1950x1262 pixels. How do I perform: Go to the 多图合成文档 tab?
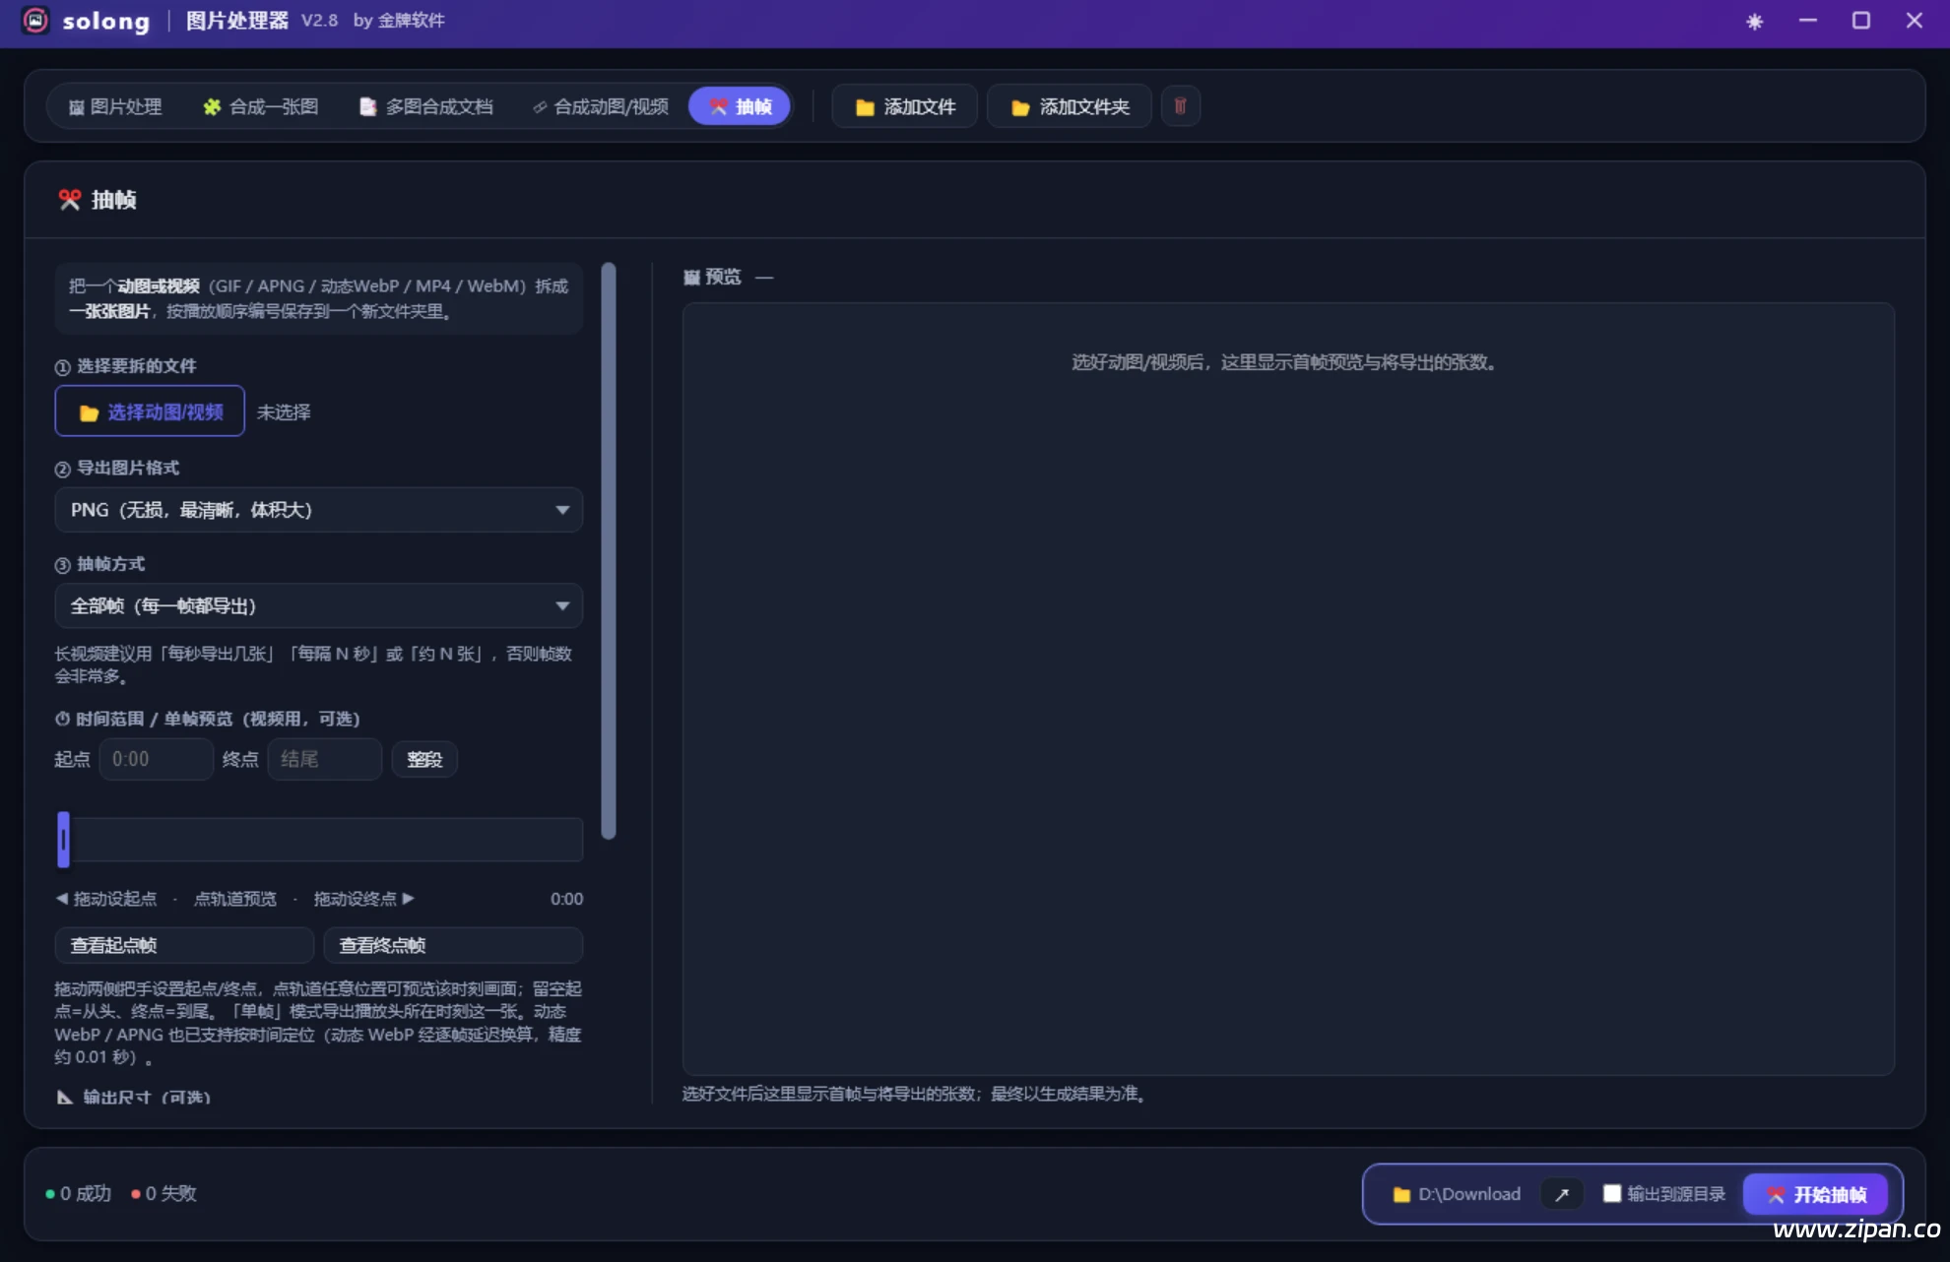click(426, 106)
